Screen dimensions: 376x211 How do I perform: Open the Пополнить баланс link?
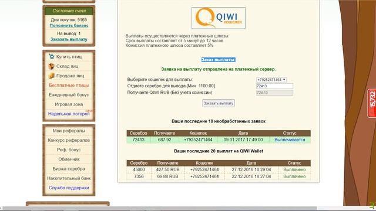[x=69, y=25]
